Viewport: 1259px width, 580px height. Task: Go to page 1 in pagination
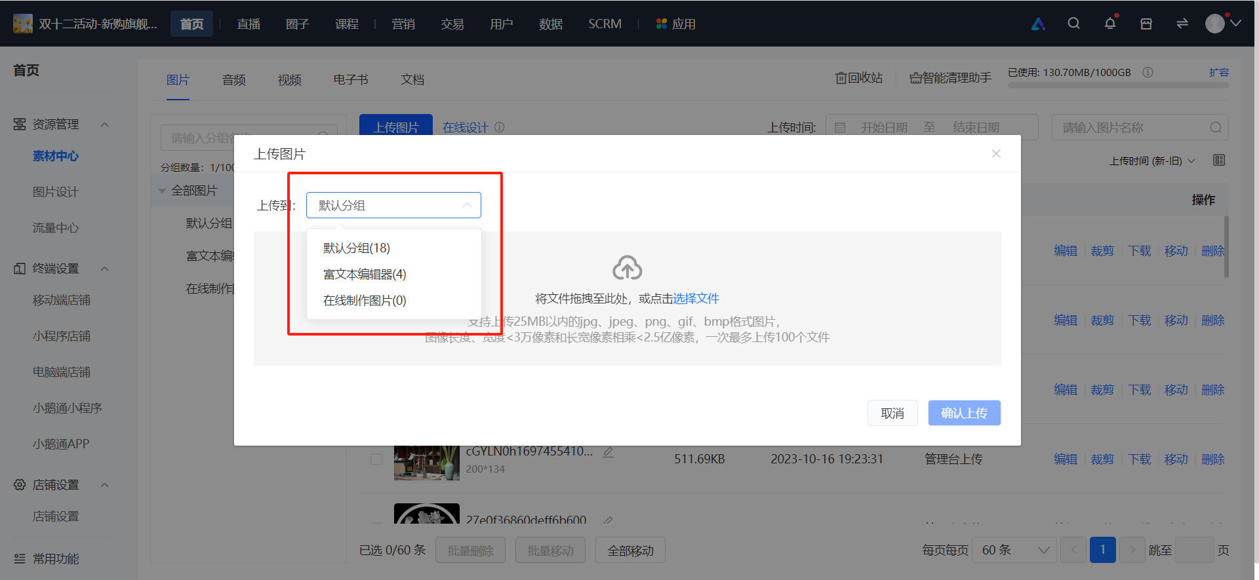pos(1103,550)
